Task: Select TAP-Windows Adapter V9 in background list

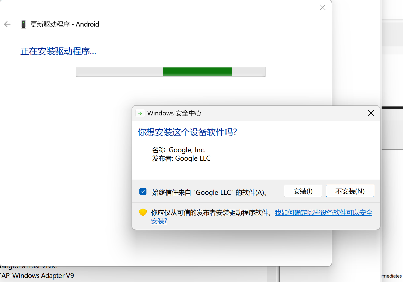Action: 37,276
